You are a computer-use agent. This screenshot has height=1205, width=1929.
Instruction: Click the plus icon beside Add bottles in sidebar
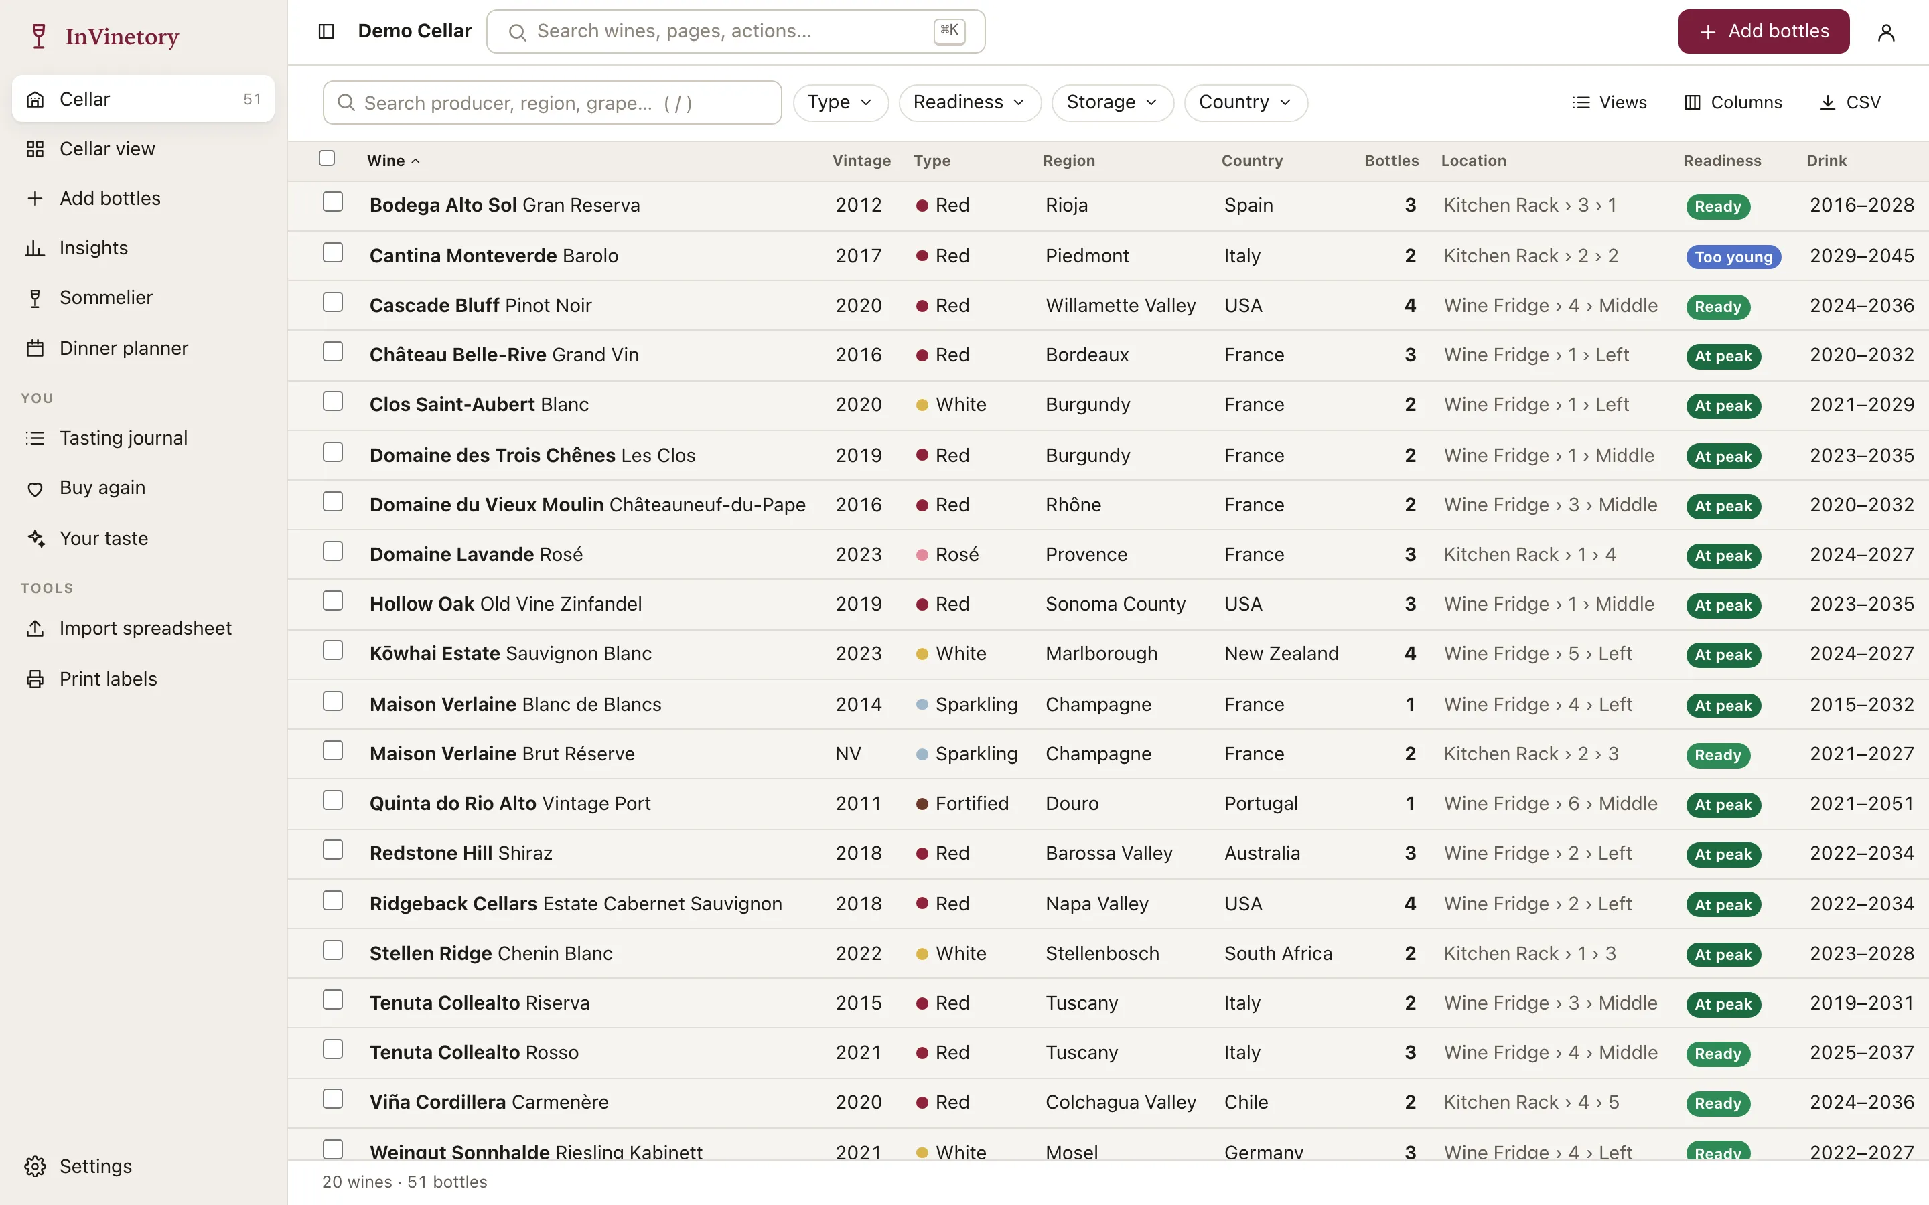pos(35,198)
